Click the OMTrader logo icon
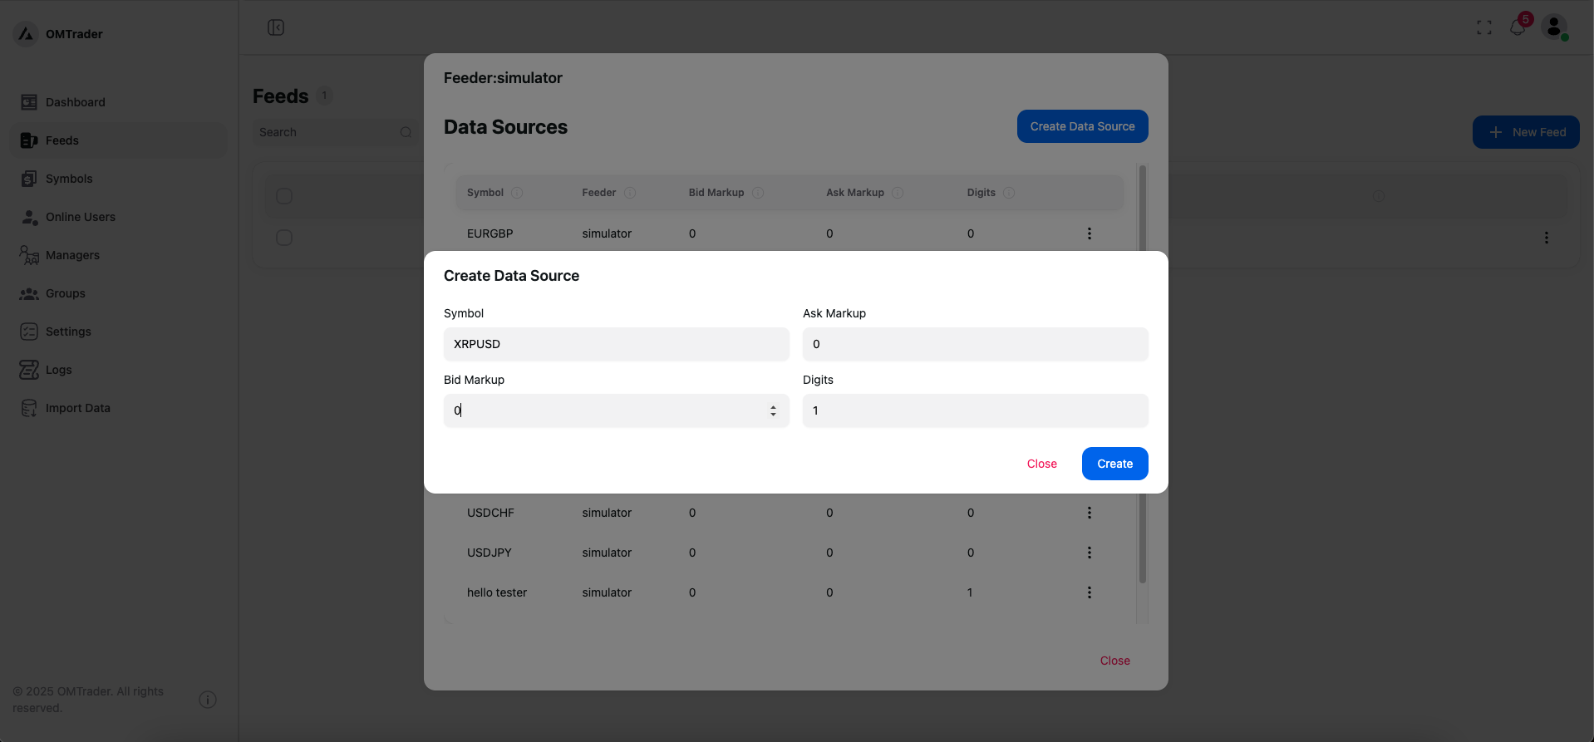 (x=26, y=34)
